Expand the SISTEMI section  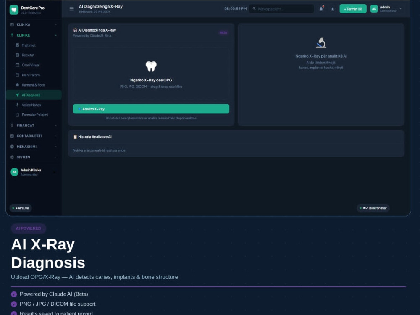34,157
